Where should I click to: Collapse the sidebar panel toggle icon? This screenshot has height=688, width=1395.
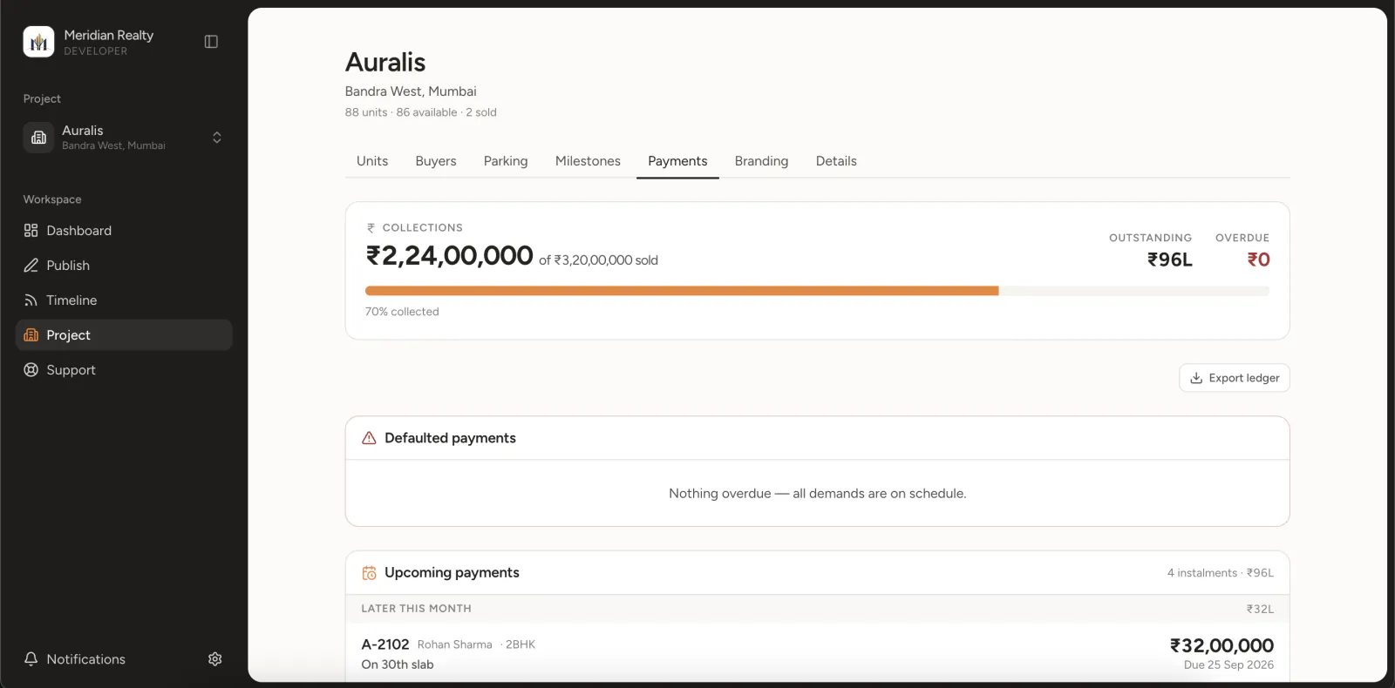211,42
